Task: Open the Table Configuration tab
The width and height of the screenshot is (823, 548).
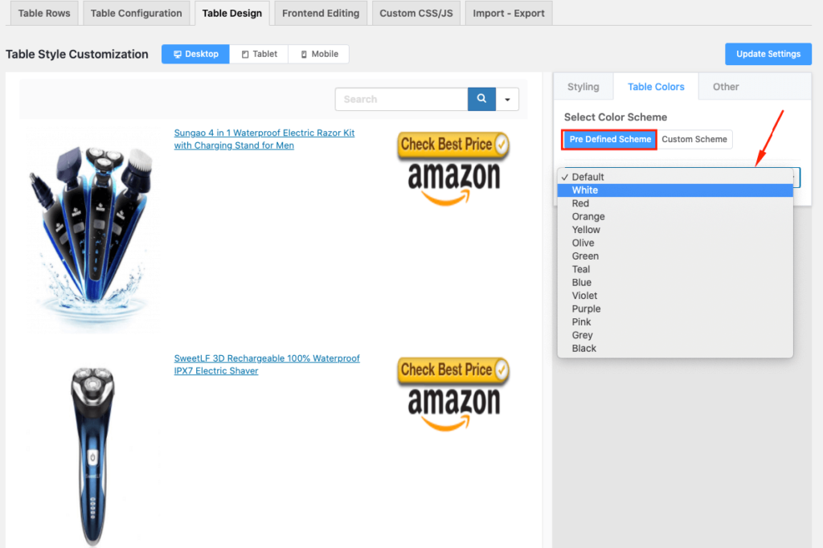Action: click(136, 13)
